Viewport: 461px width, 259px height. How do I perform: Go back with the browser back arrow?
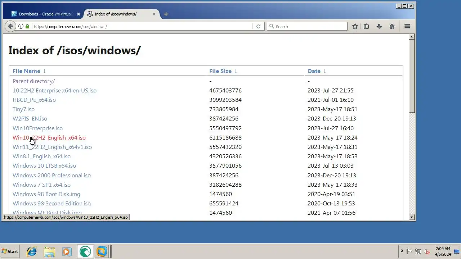tap(10, 26)
